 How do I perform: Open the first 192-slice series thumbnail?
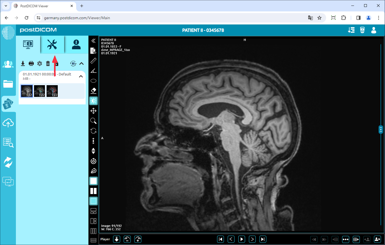pos(27,91)
